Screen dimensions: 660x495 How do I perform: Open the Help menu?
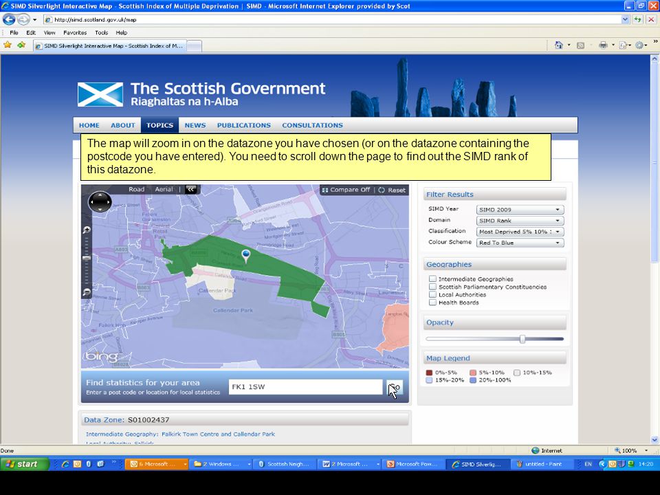pyautogui.click(x=121, y=32)
